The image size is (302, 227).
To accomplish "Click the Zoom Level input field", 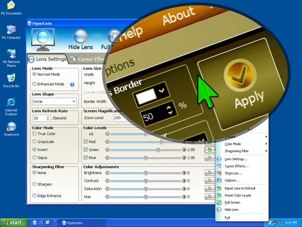I will [121, 118].
